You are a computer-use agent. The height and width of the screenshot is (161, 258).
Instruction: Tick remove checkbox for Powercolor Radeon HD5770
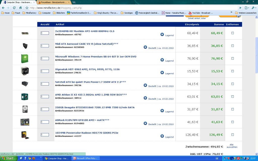tap(233, 135)
